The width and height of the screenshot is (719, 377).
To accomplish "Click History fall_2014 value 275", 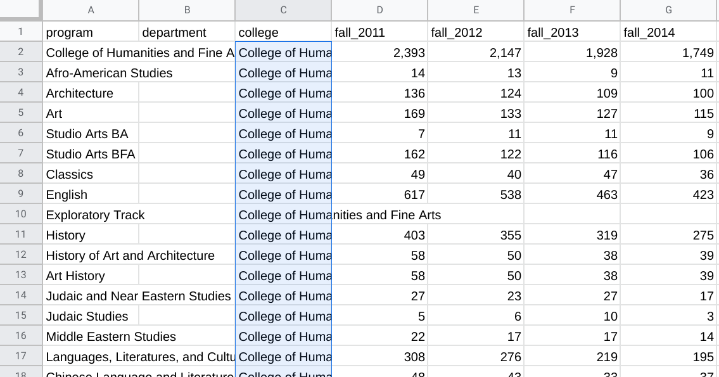I will 668,235.
